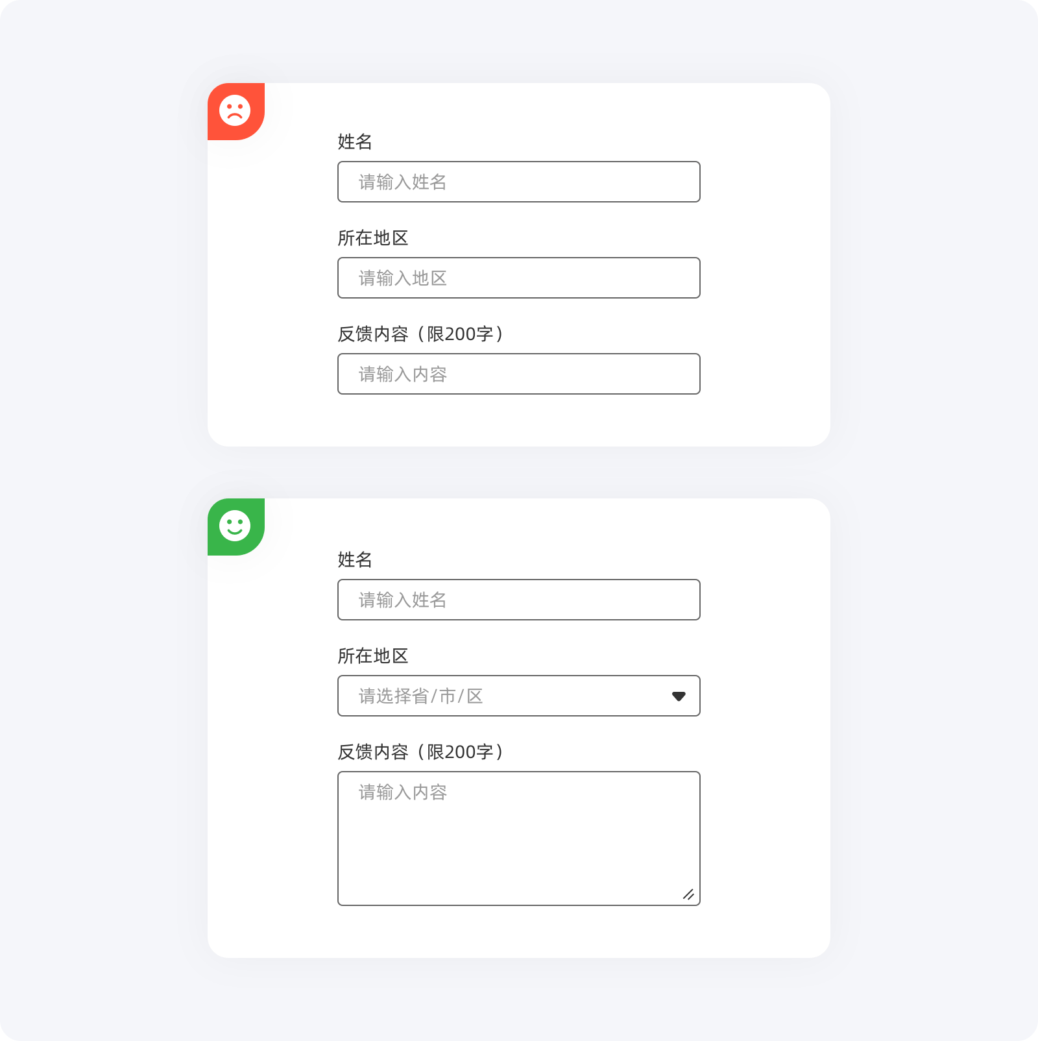Screen dimensions: 1038x1041
Task: Click the green smiley face icon
Action: [235, 526]
